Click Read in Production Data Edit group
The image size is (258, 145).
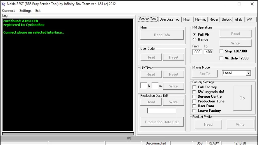click(x=151, y=102)
